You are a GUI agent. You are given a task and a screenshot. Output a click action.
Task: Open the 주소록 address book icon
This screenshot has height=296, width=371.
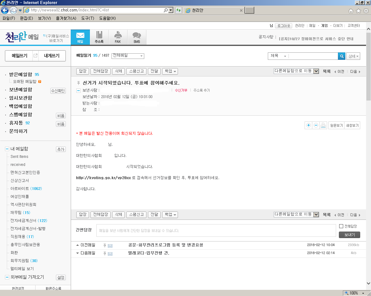pyautogui.click(x=99, y=37)
